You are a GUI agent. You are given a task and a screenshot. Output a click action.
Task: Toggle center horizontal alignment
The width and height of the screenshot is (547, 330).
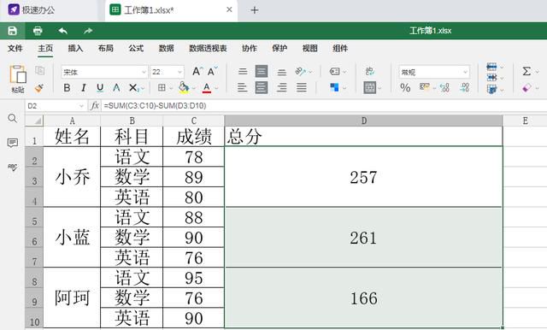(x=262, y=87)
